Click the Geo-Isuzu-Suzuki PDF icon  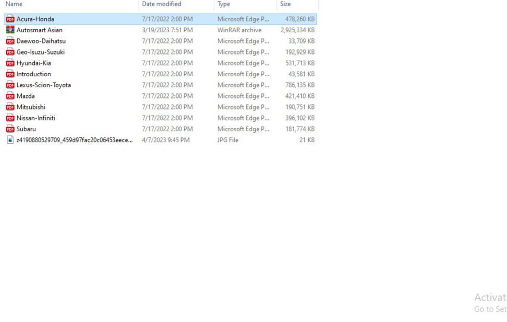point(10,52)
